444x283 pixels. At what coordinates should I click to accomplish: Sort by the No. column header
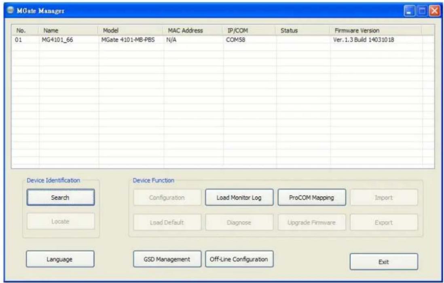click(25, 31)
